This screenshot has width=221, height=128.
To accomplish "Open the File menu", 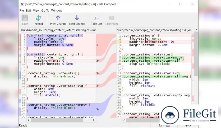I will pos(22,11).
